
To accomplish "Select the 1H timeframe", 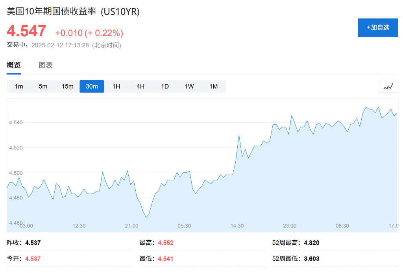I will pos(116,86).
